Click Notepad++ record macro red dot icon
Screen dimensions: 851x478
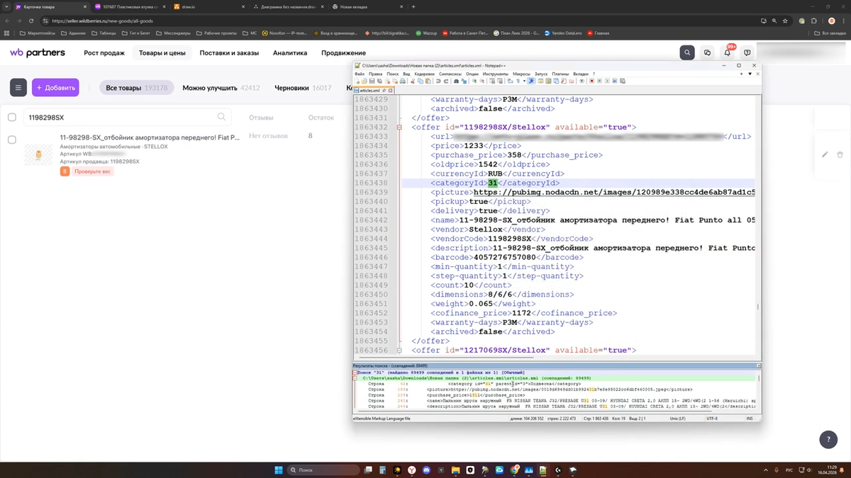coord(591,81)
